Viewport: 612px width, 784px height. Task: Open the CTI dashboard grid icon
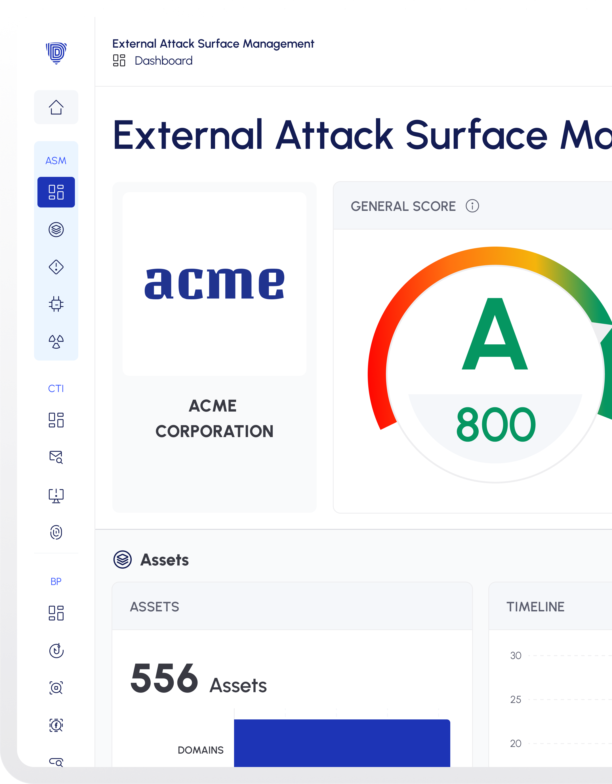coord(56,420)
